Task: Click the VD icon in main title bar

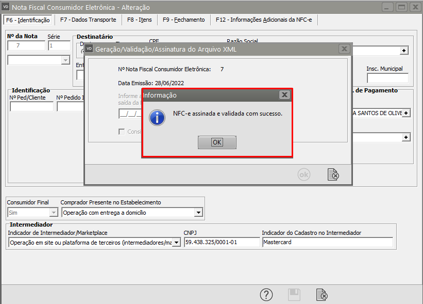Action: [6, 7]
